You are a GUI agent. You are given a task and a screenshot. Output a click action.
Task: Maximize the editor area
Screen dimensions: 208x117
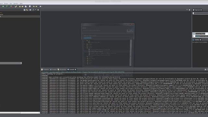point(189,10)
